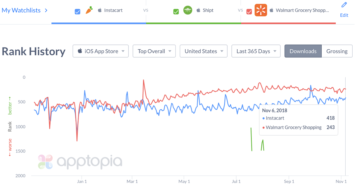Uncheck the blue Instacart checkbox
Image resolution: width=355 pixels, height=185 pixels.
pyautogui.click(x=77, y=12)
